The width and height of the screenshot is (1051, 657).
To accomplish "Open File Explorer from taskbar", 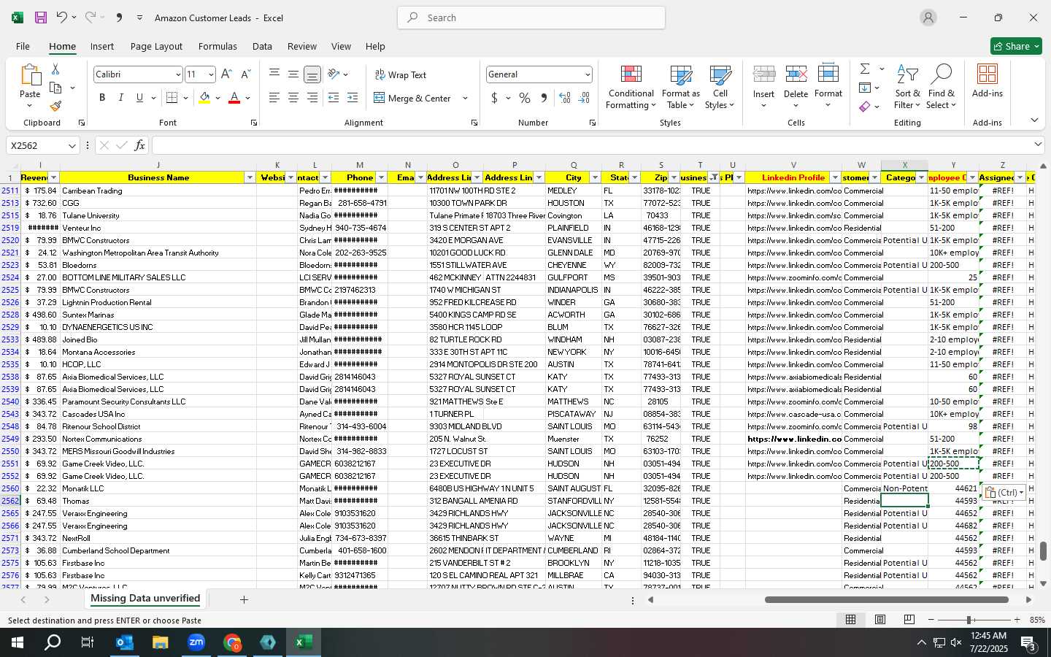I will [161, 642].
